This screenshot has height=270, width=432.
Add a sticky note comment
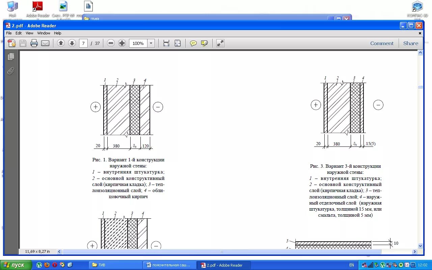[x=193, y=43]
